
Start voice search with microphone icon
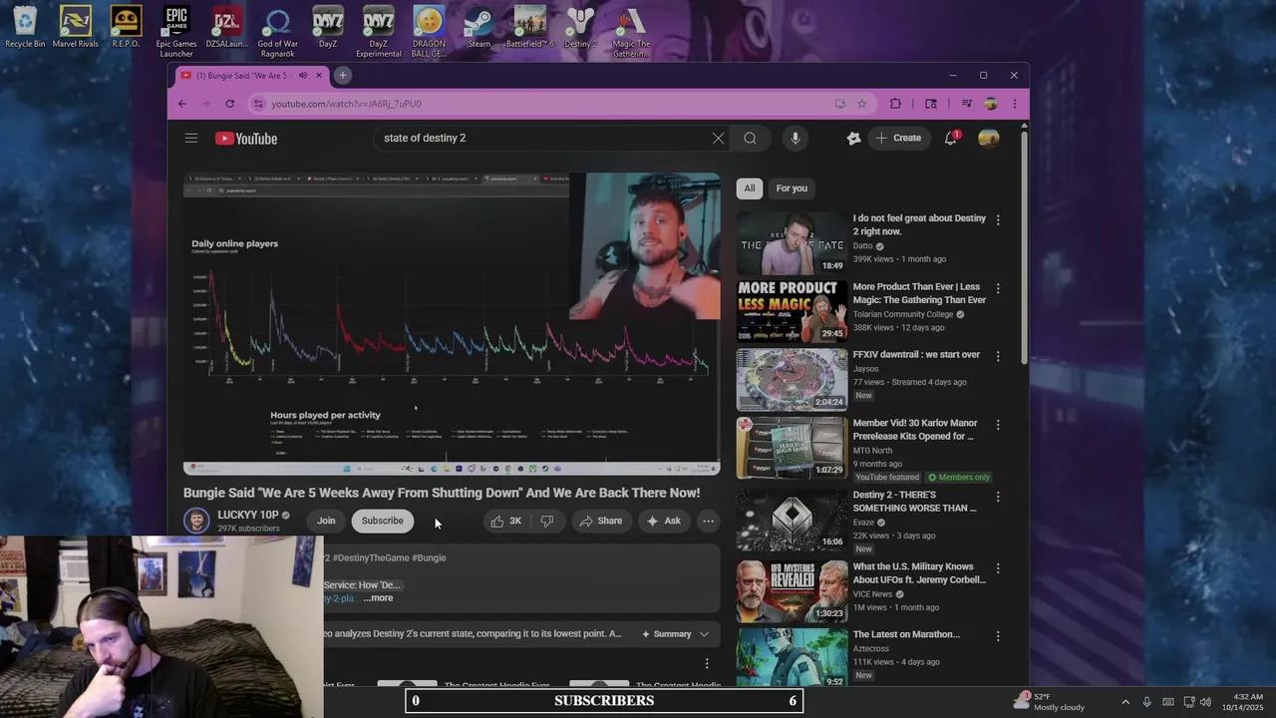click(x=796, y=139)
